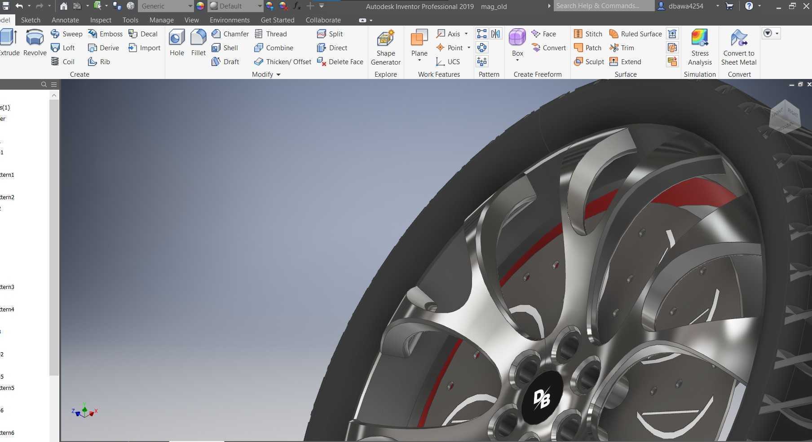Convert to Sheet Metal
The image size is (812, 442).
tap(739, 47)
